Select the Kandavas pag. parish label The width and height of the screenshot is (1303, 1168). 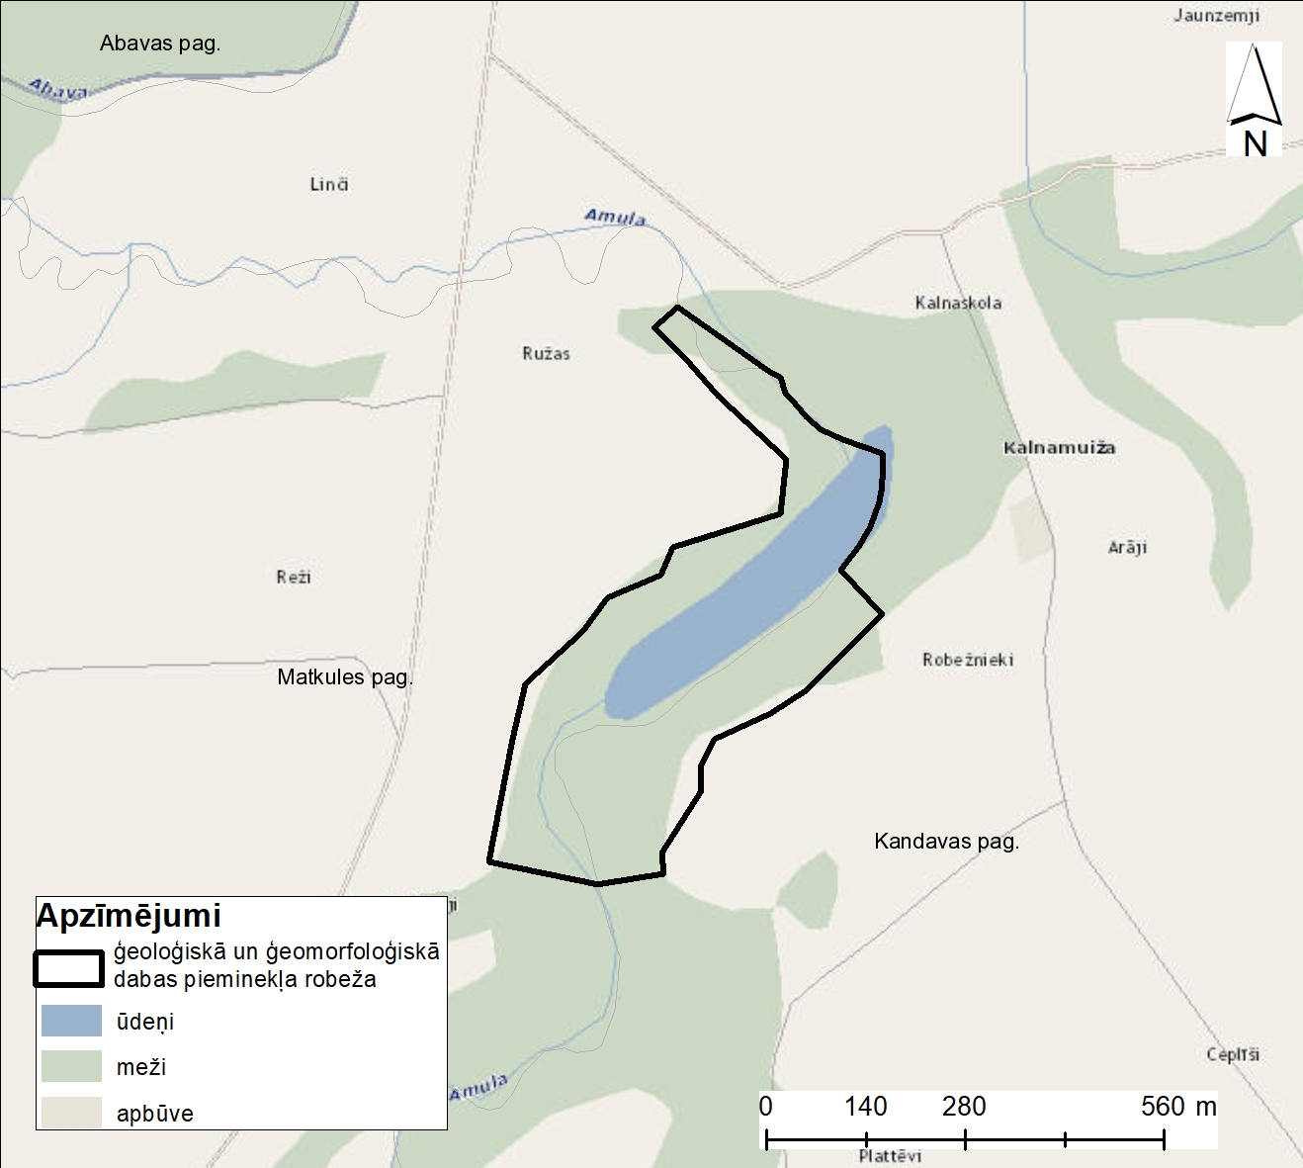[x=946, y=842]
